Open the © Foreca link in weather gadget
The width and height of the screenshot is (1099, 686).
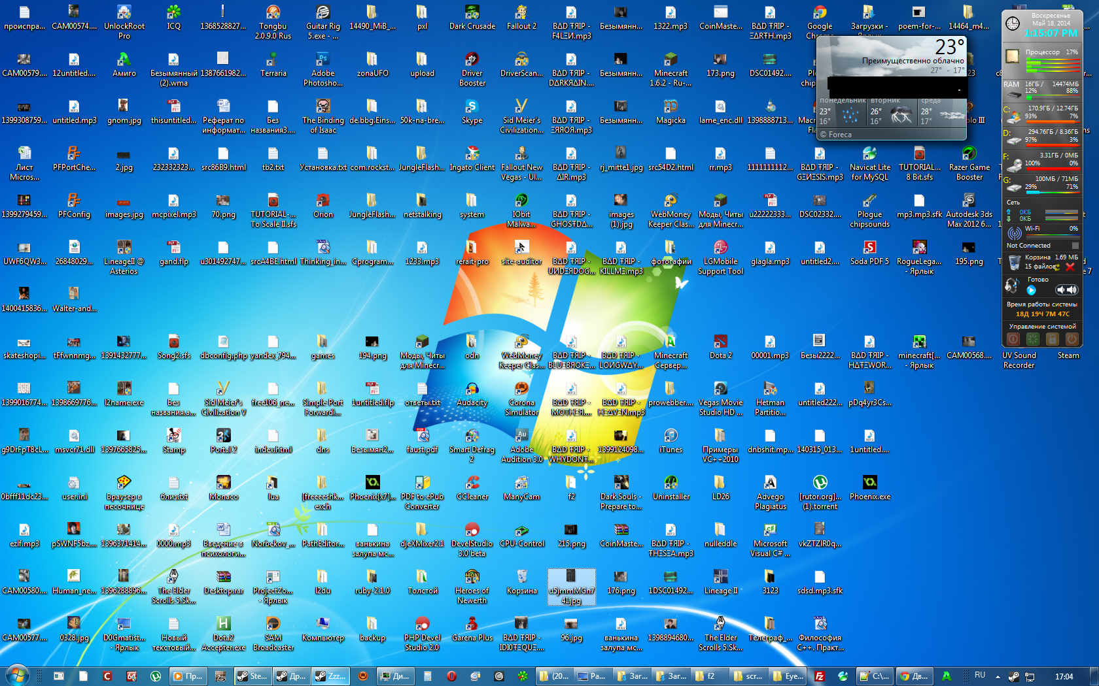[836, 135]
